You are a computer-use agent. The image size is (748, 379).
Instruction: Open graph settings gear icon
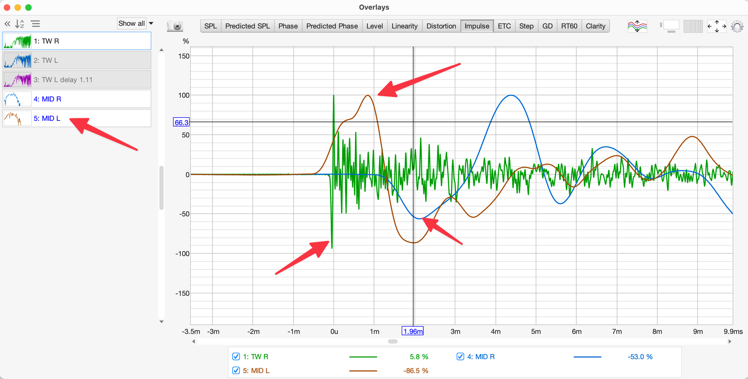click(x=737, y=27)
